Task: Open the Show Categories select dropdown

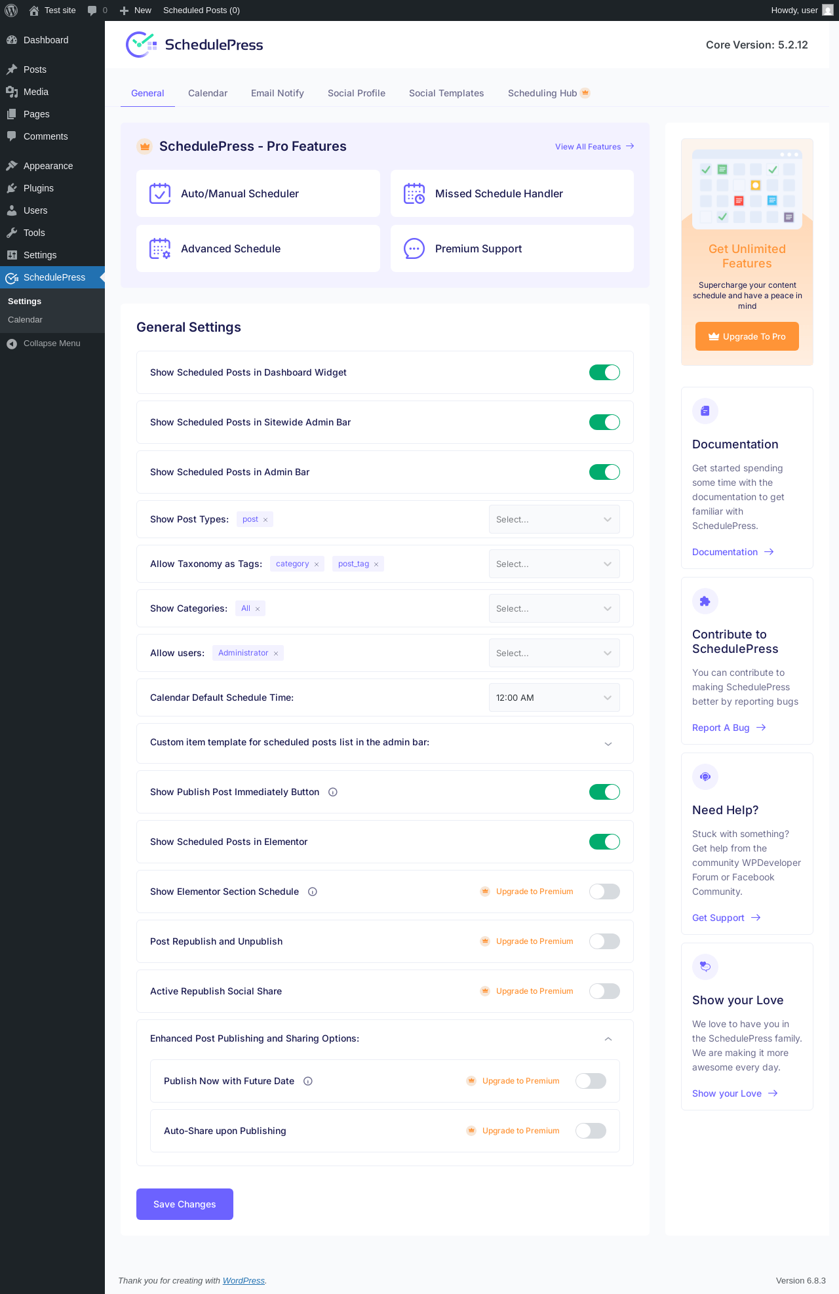Action: tap(555, 608)
